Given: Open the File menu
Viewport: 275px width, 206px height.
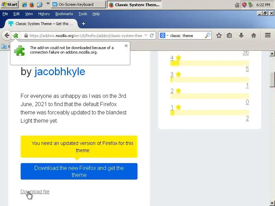Looking at the screenshot, I should [5, 14].
